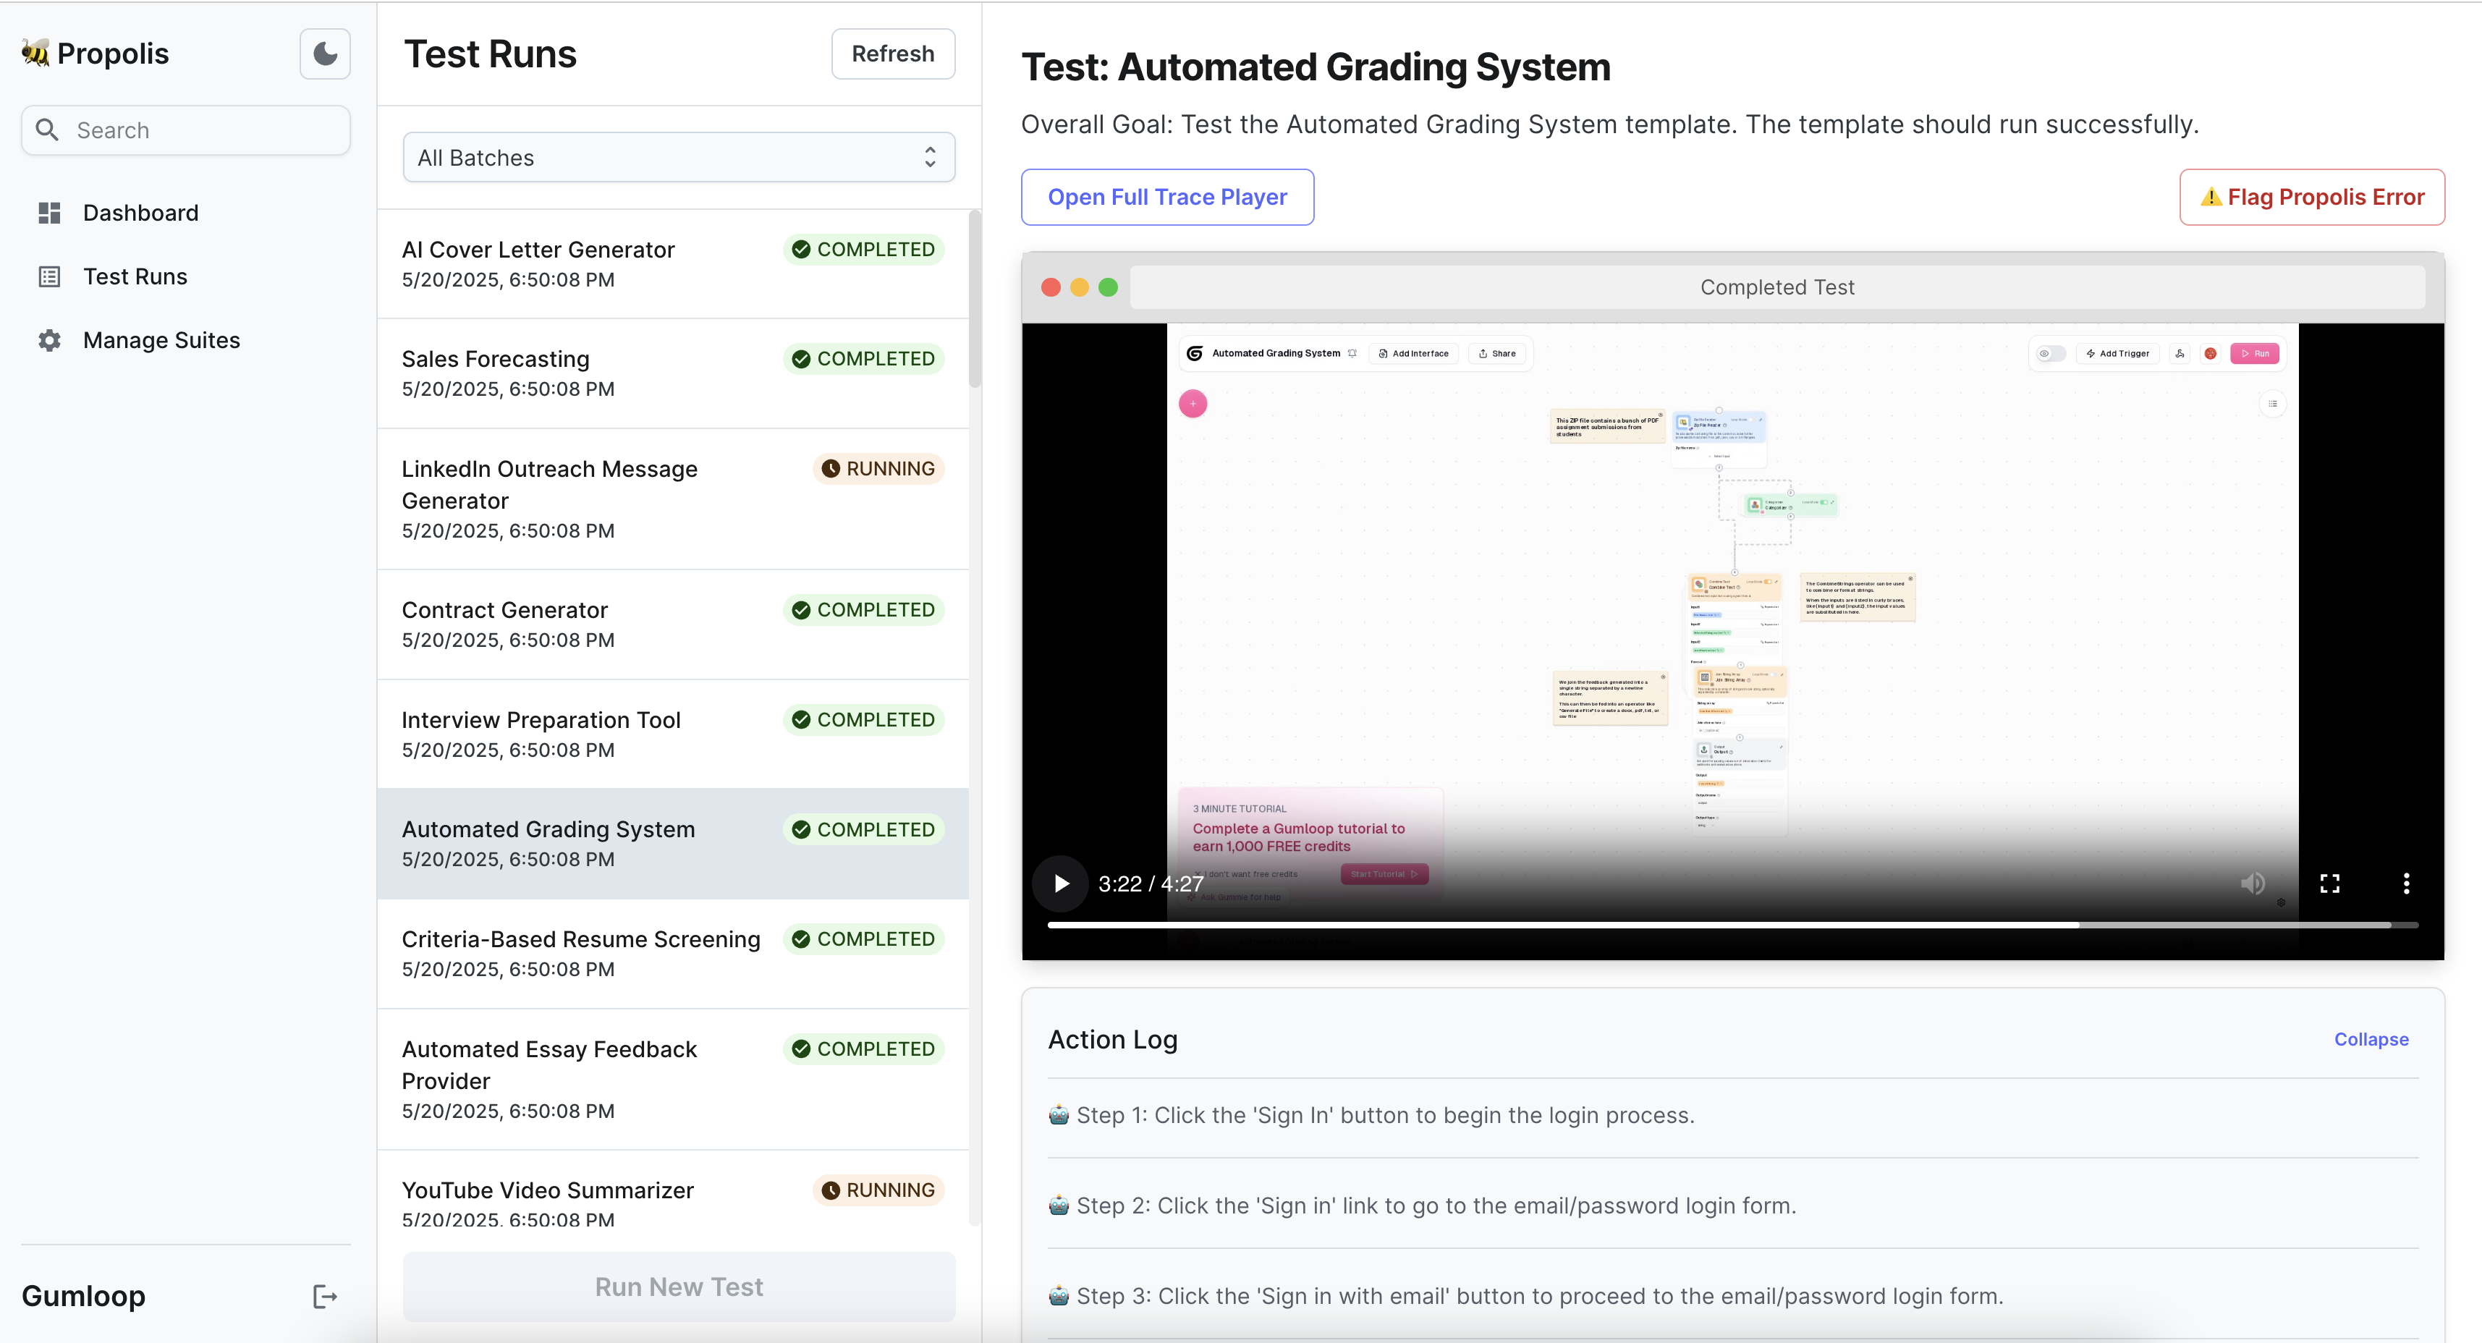2482x1343 pixels.
Task: Click the Manage Suites gear icon
Action: tap(49, 340)
